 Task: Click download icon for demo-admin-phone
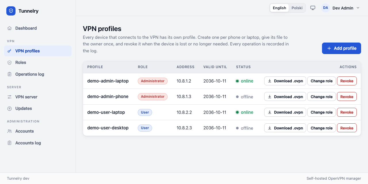(x=270, y=97)
